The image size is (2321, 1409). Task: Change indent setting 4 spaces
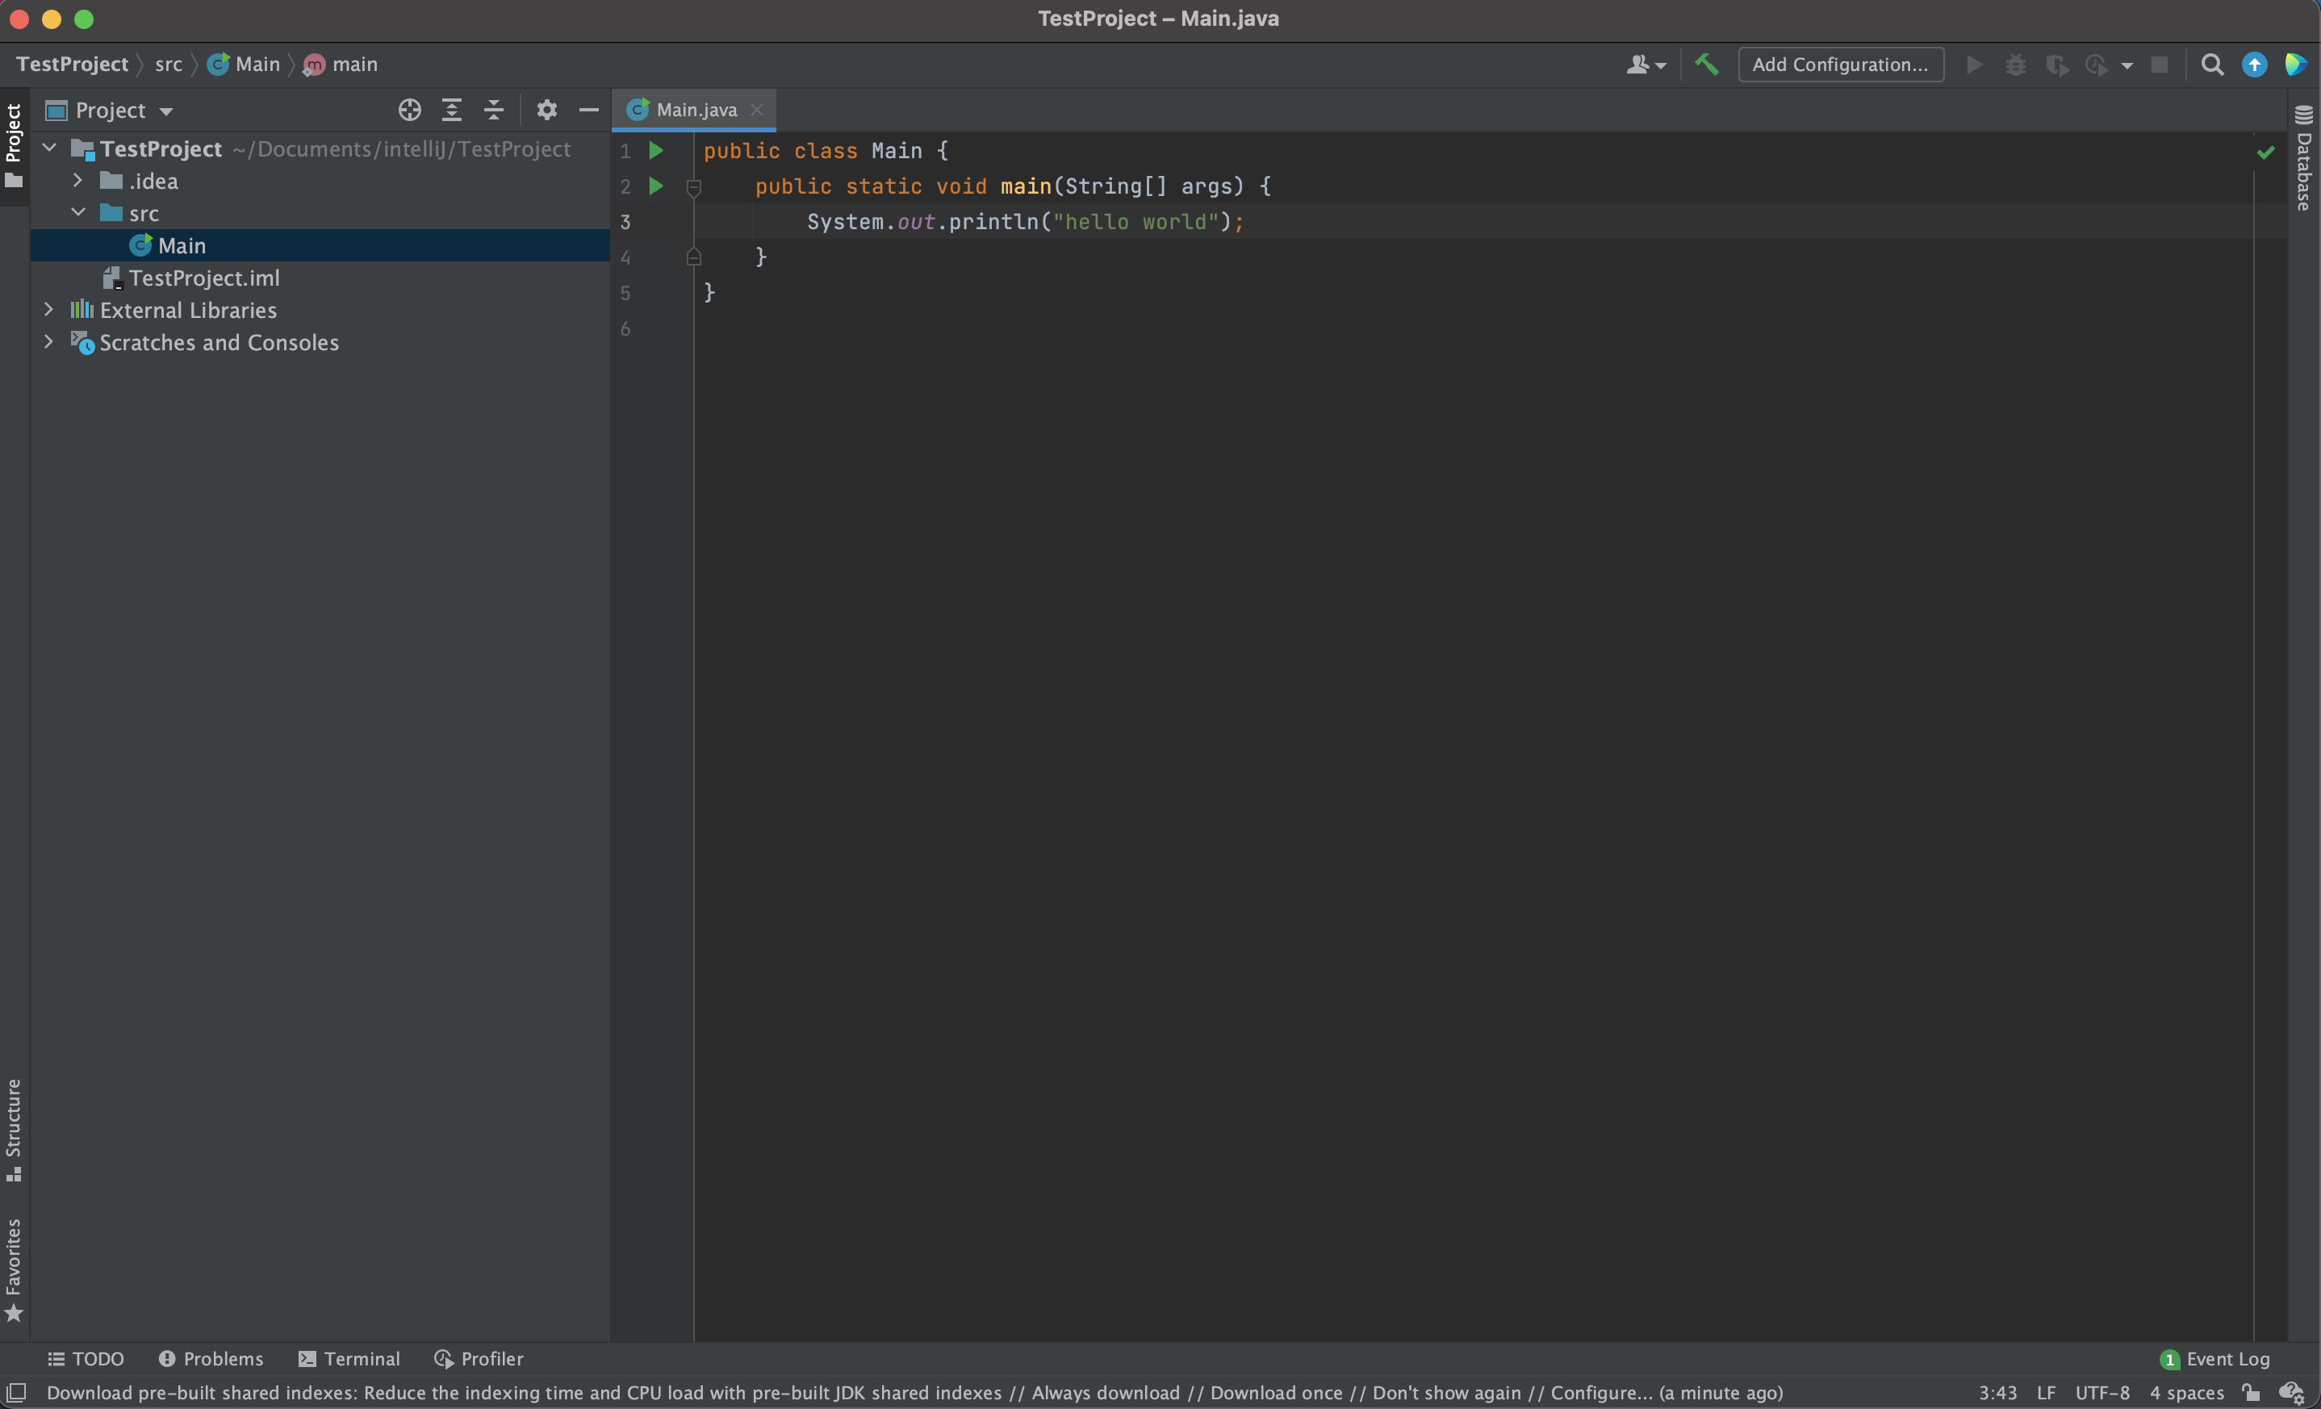pos(2186,1392)
